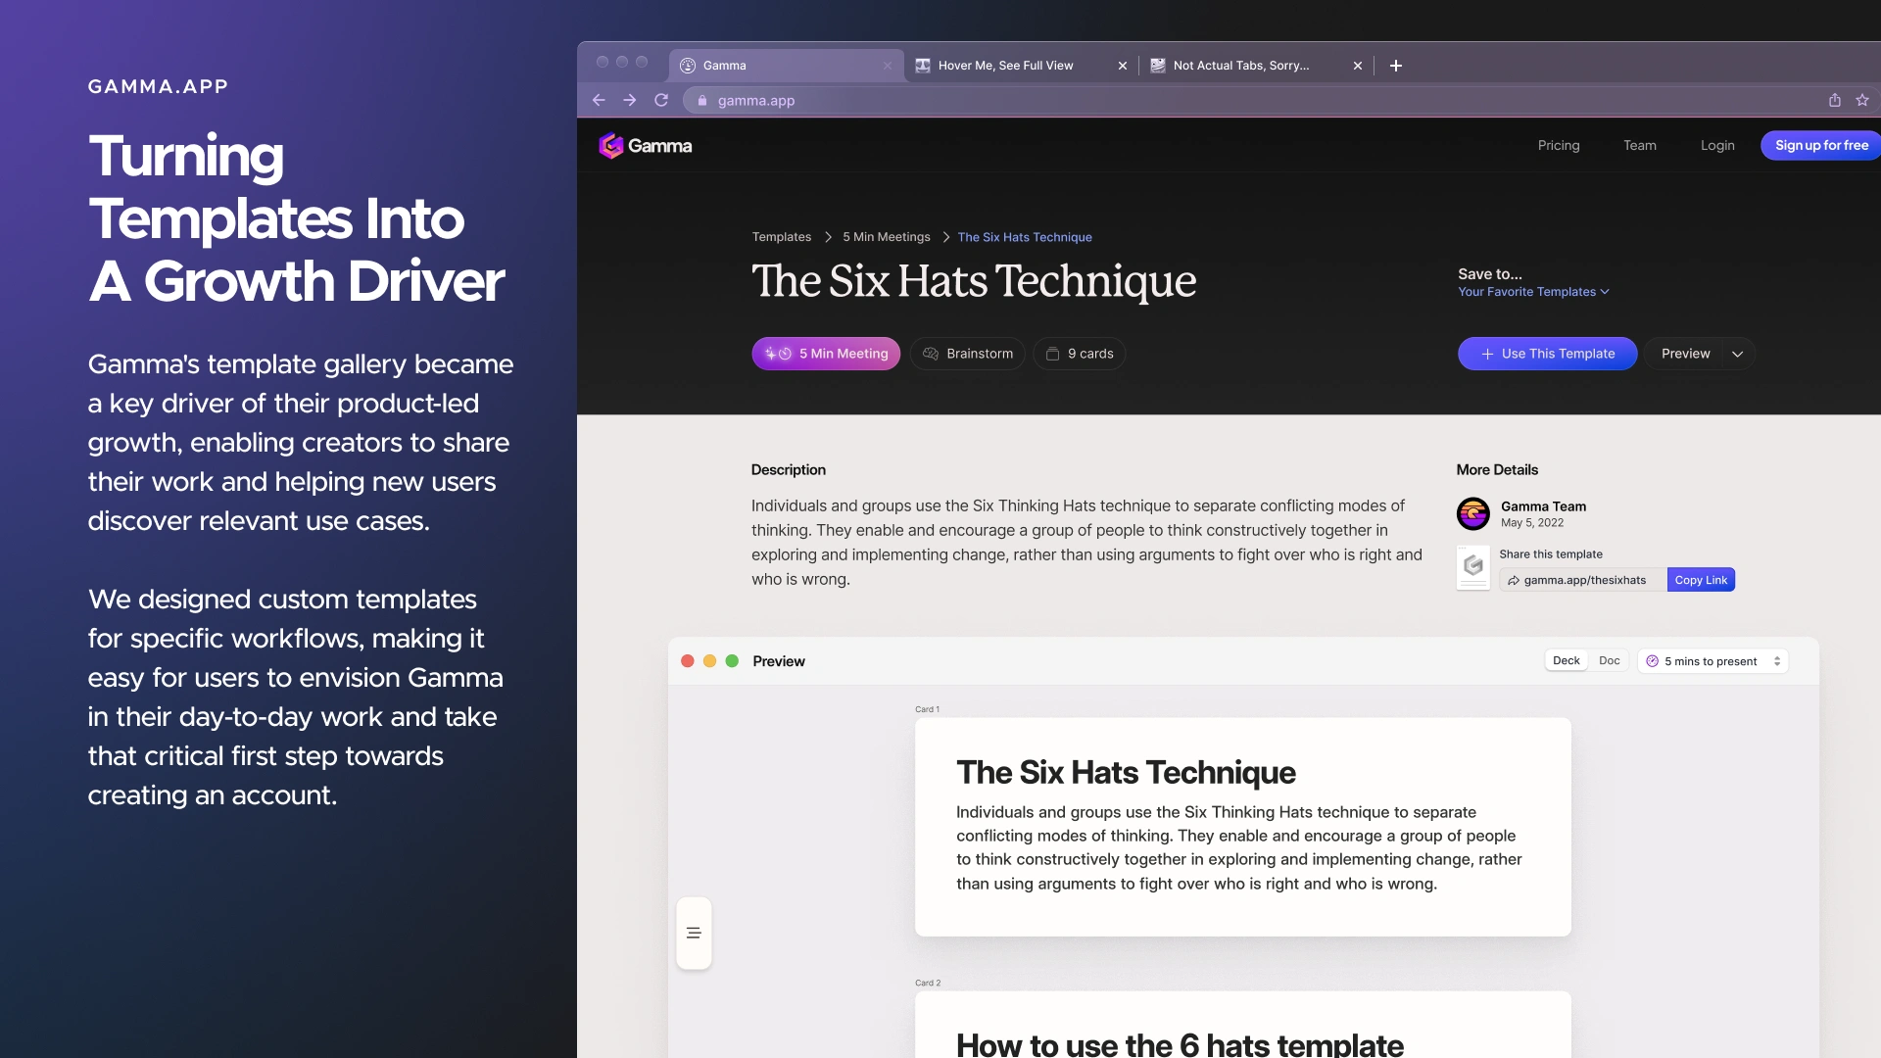Viewport: 1881px width, 1058px height.
Task: Click the share icon in the address bar
Action: [1835, 100]
